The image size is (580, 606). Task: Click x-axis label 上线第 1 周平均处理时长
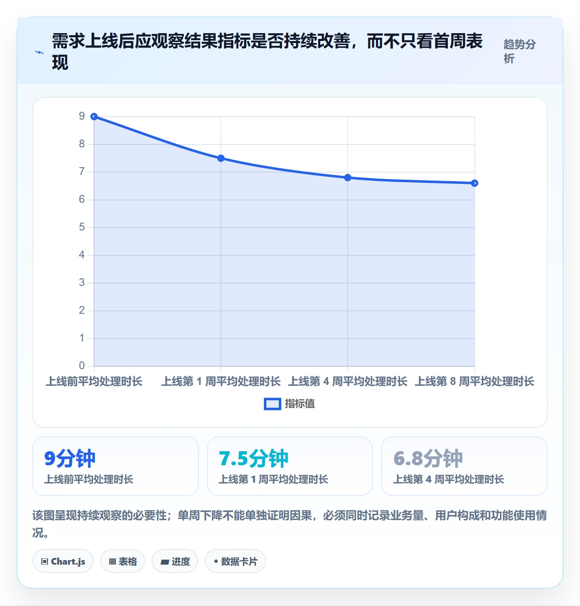point(221,381)
